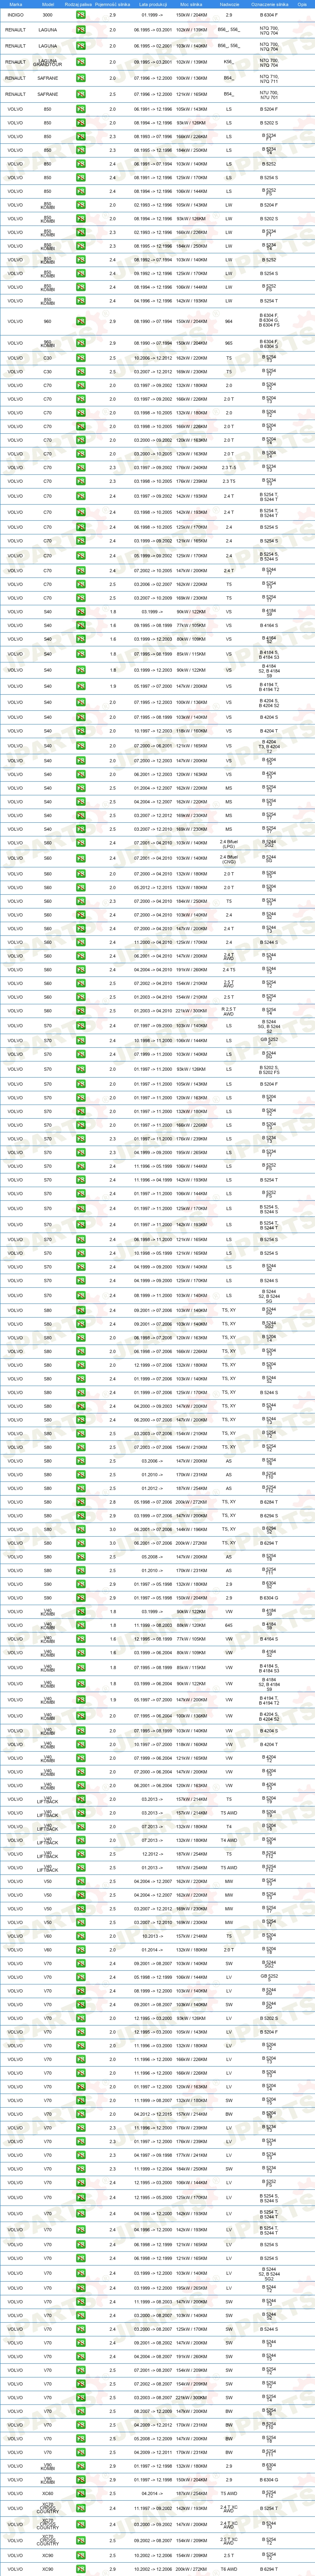Click the Oznaczenie silnika column header
This screenshot has height=2576, width=315.
[269, 4]
